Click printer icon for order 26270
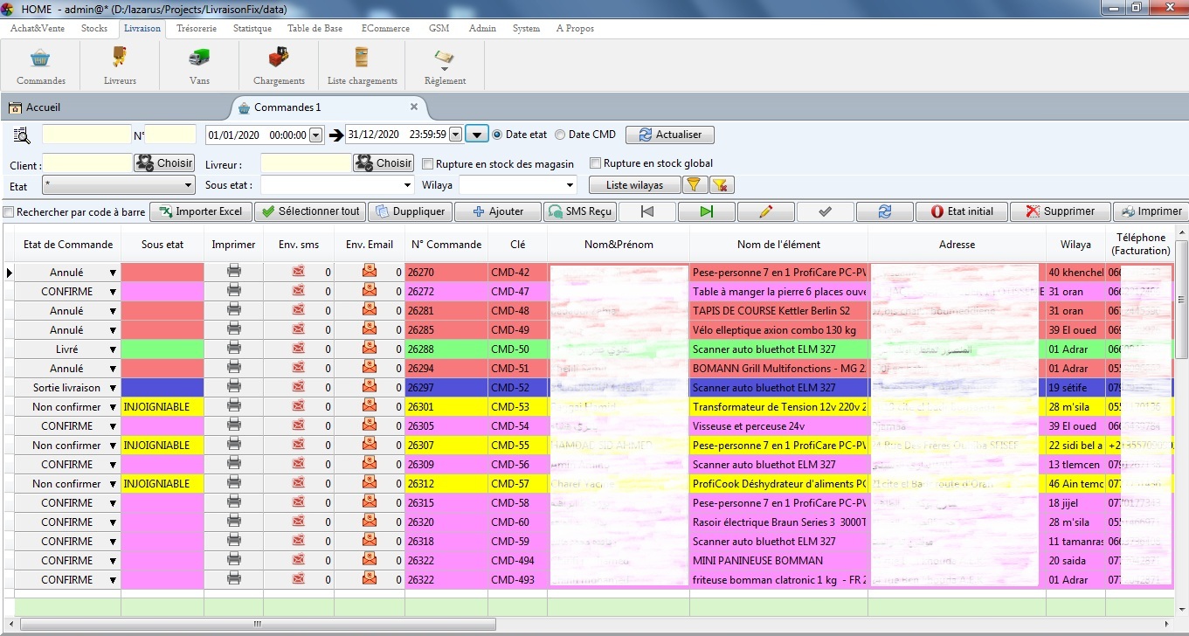The image size is (1189, 636). point(234,272)
